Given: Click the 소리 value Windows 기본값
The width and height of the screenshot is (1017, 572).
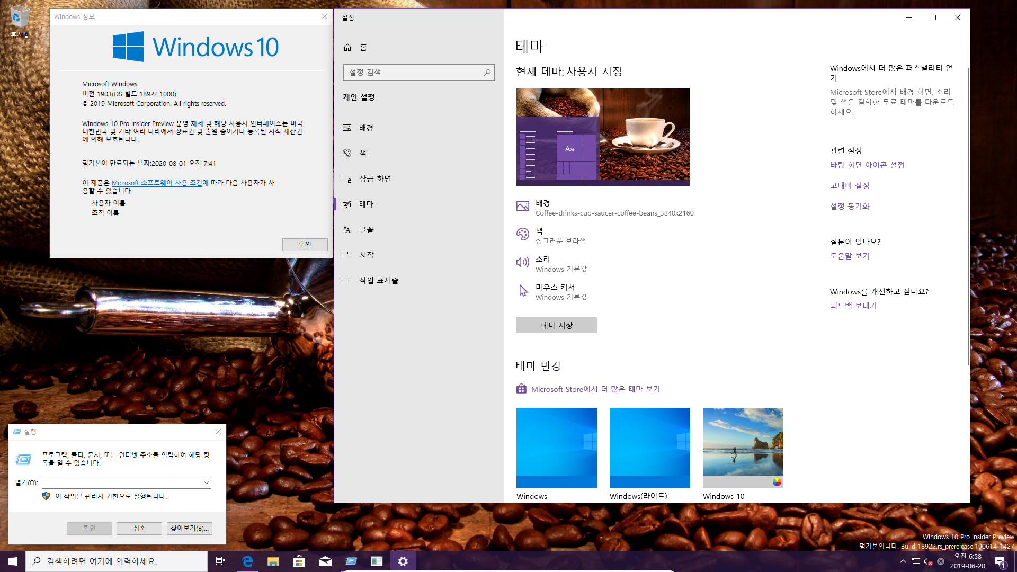Looking at the screenshot, I should 561,270.
